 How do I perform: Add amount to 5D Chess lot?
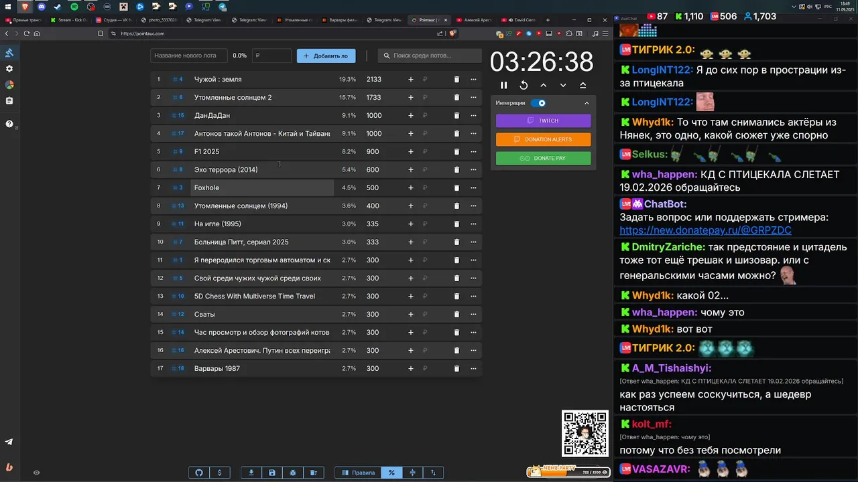[411, 296]
